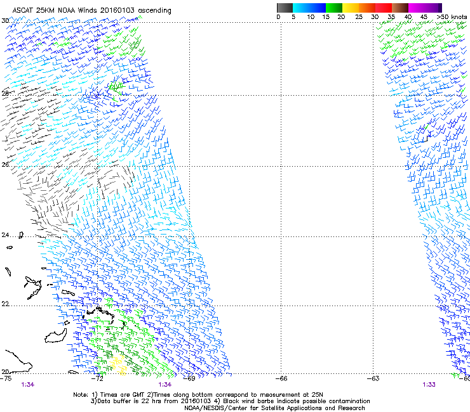Image resolution: width=470 pixels, height=412 pixels.
Task: Click the longitude label -72
Action: click(x=97, y=378)
